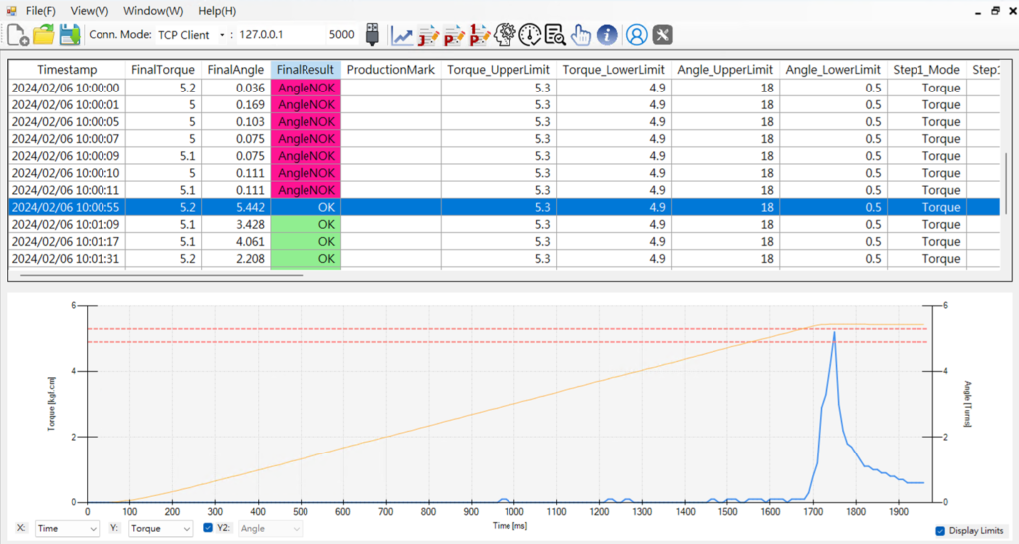Uncheck the Y2 axis checkbox
Image resolution: width=1019 pixels, height=544 pixels.
coord(208,529)
